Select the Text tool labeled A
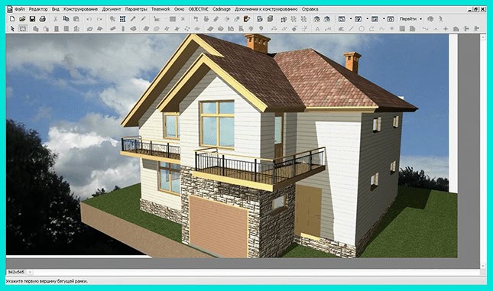The image size is (493, 291). pyautogui.click(x=317, y=29)
